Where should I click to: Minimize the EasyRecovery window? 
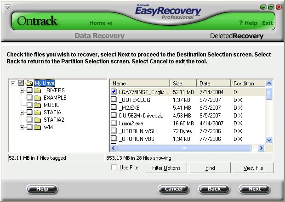tap(263, 7)
